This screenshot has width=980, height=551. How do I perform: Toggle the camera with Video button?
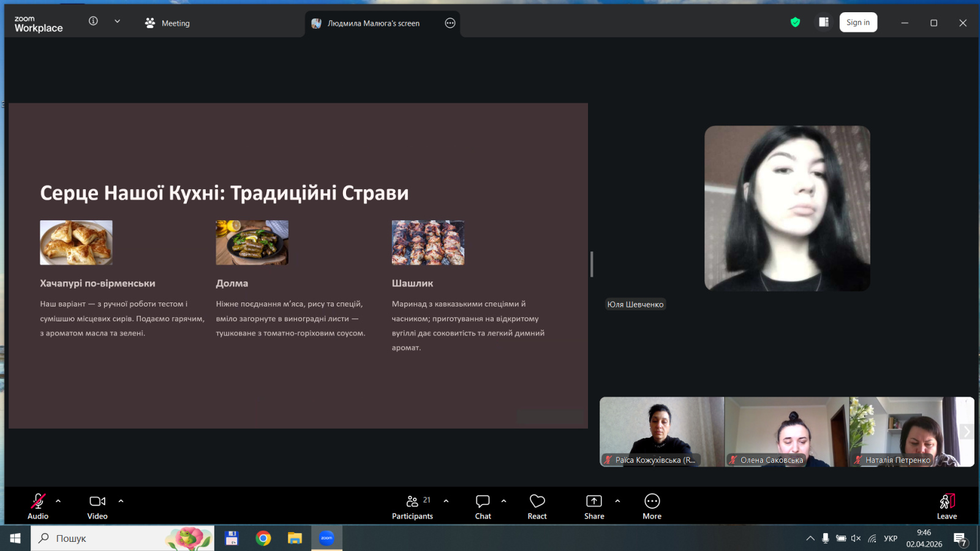coord(97,501)
